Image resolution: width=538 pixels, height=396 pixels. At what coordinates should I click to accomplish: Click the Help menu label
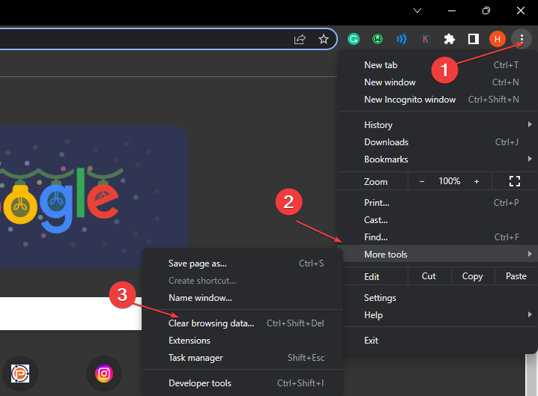[x=373, y=314]
